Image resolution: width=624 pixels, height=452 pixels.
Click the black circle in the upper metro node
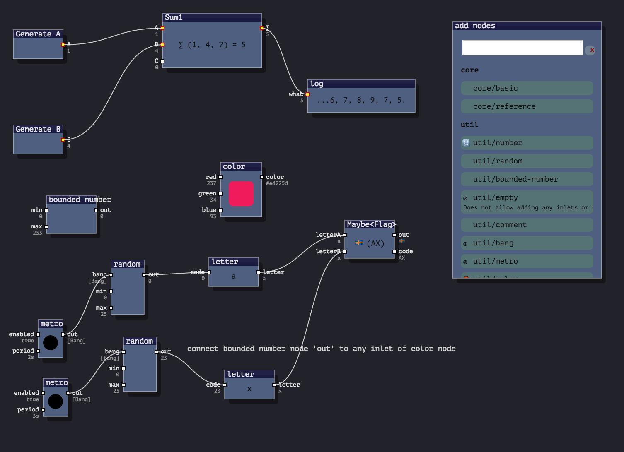(51, 343)
